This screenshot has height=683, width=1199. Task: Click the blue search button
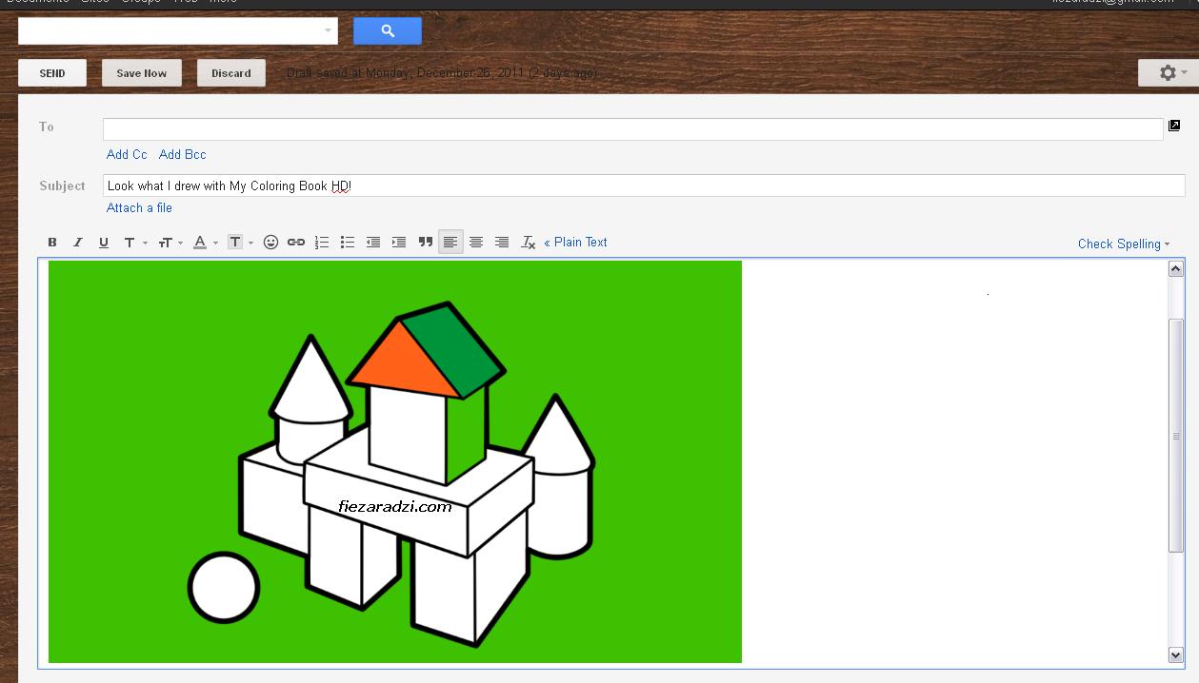pyautogui.click(x=388, y=31)
